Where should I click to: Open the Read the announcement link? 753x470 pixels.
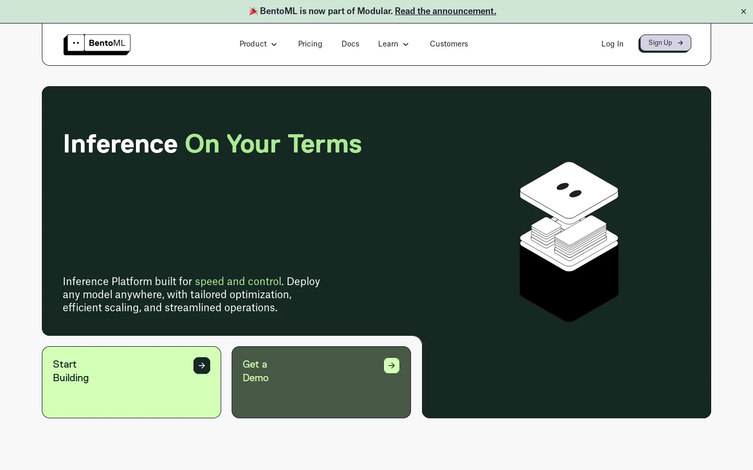(x=446, y=11)
